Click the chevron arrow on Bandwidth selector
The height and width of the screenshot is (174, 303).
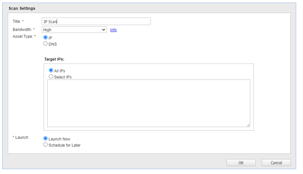coord(104,30)
